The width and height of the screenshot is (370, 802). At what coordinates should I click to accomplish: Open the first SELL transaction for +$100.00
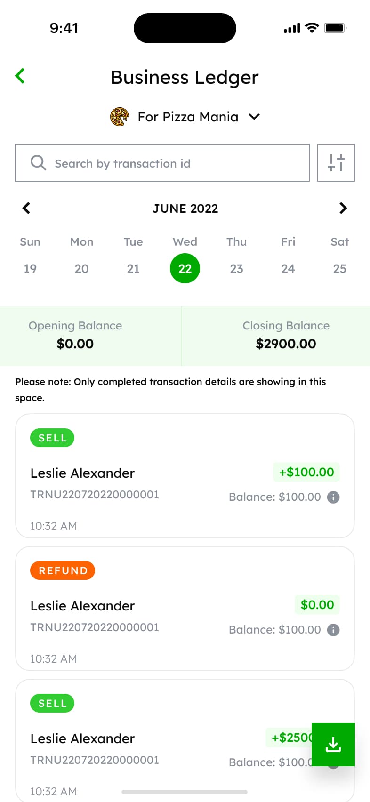[x=185, y=475]
